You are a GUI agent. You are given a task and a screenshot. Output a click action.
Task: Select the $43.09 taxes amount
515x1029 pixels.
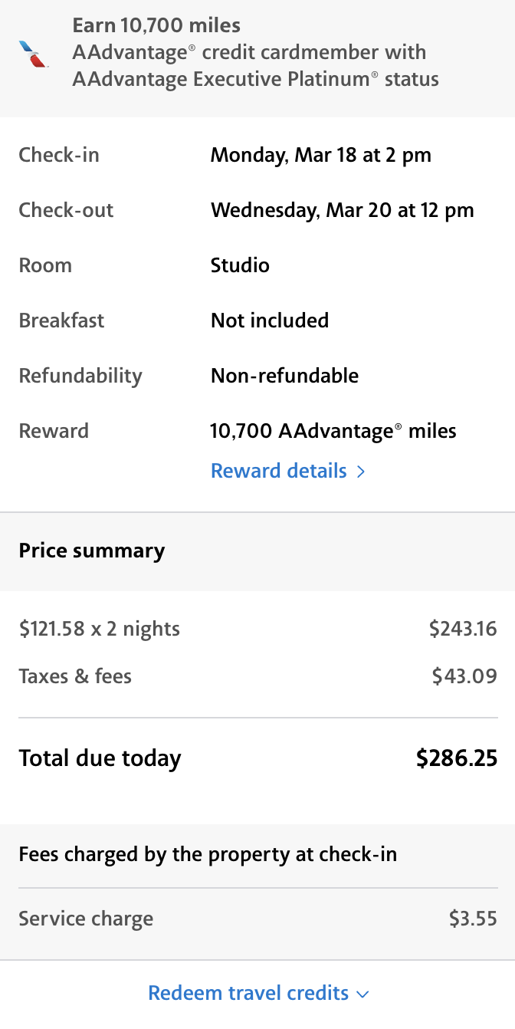(x=464, y=676)
